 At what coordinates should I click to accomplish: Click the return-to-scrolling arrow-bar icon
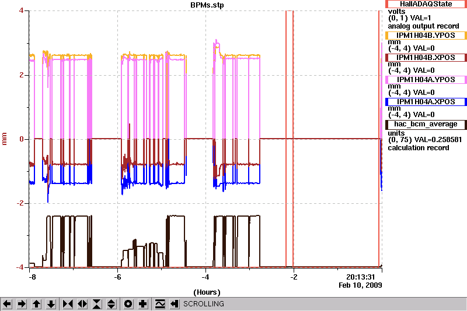(x=175, y=304)
